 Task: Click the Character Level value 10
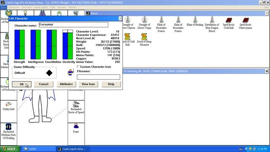click(117, 32)
